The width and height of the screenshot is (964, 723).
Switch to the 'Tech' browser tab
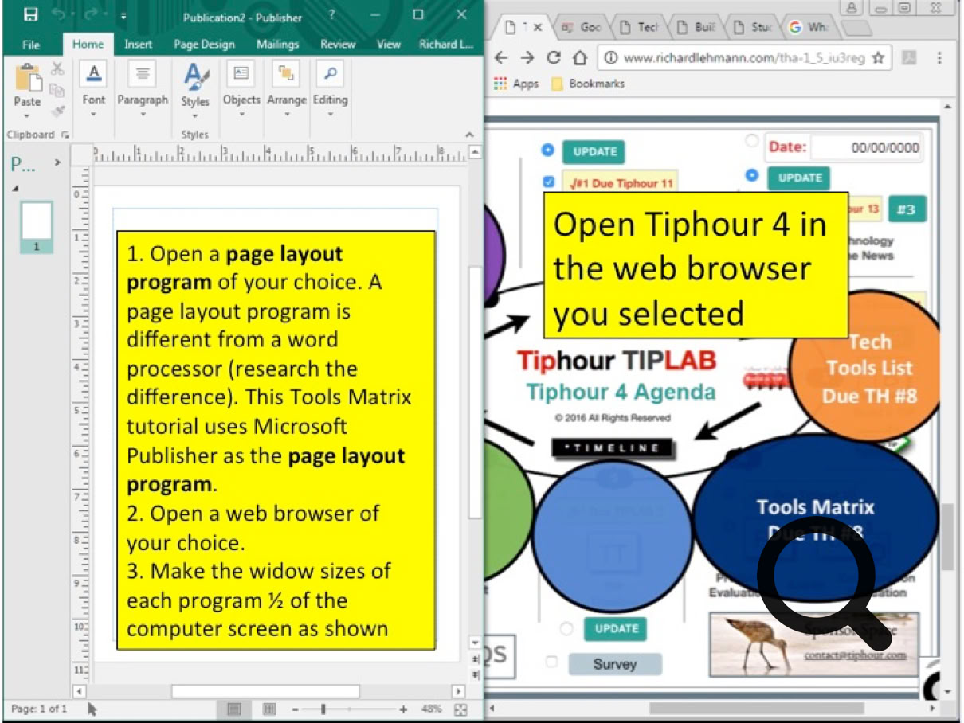(x=639, y=27)
